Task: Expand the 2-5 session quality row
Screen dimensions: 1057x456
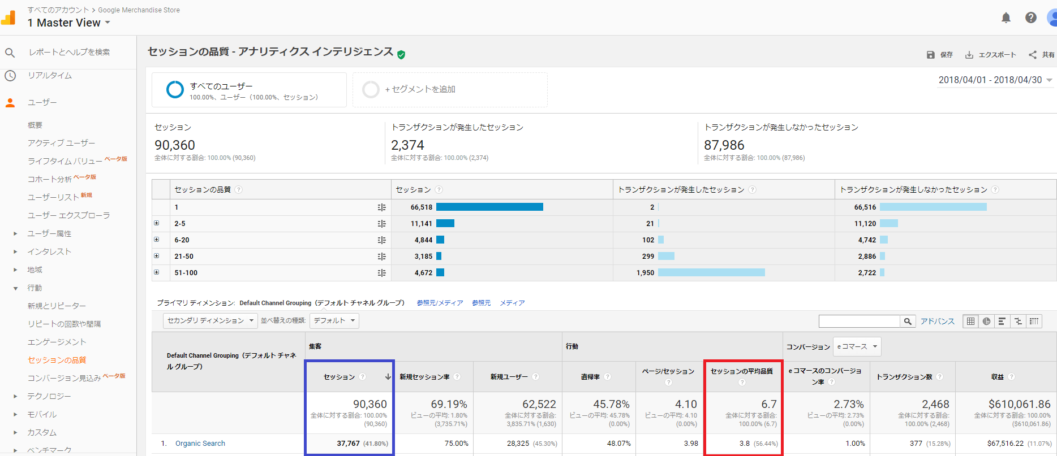Action: 157,223
